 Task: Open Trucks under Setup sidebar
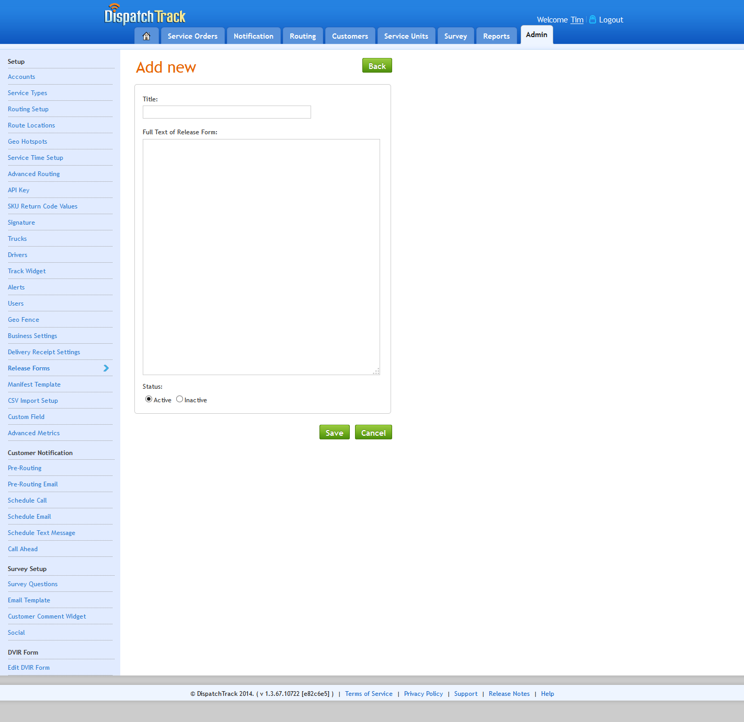tap(17, 238)
